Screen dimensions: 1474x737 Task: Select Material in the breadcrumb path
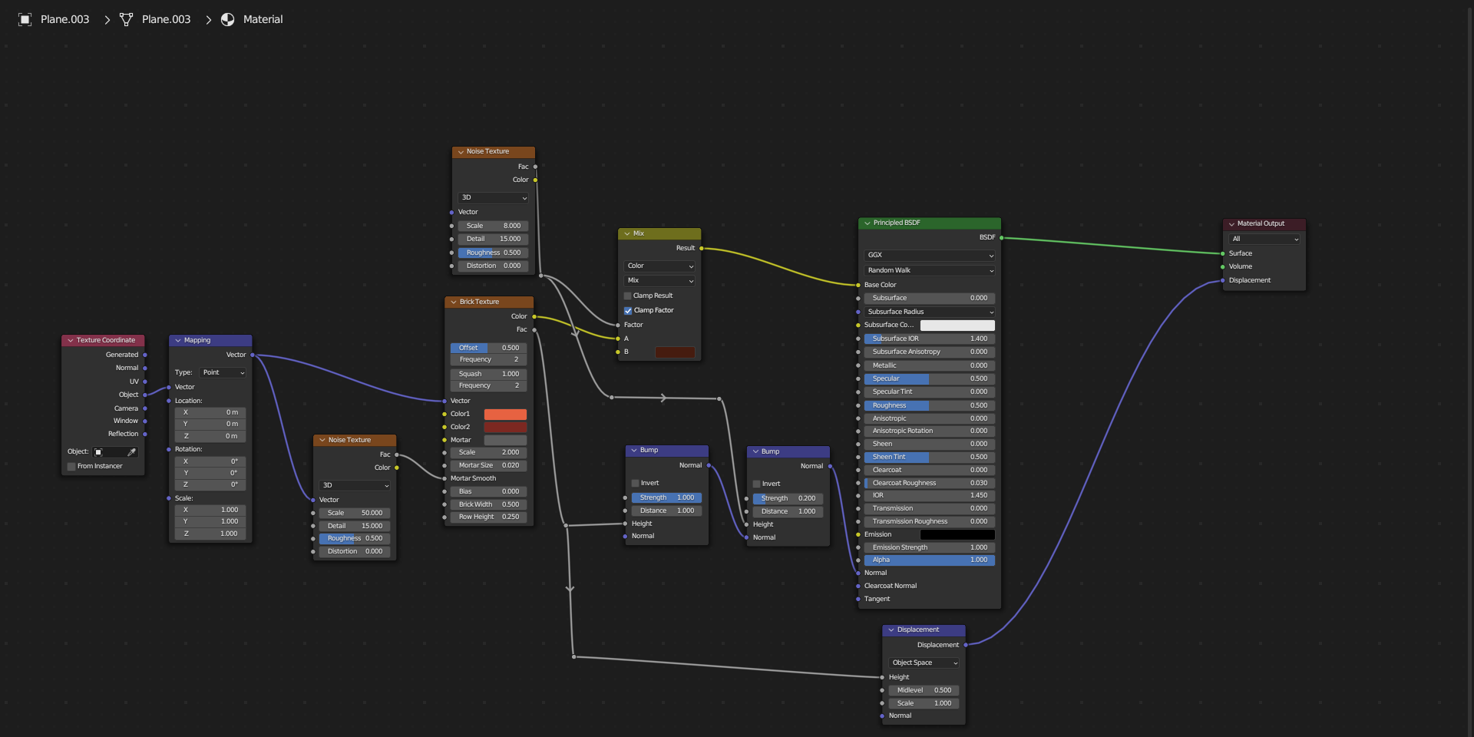[x=263, y=19]
